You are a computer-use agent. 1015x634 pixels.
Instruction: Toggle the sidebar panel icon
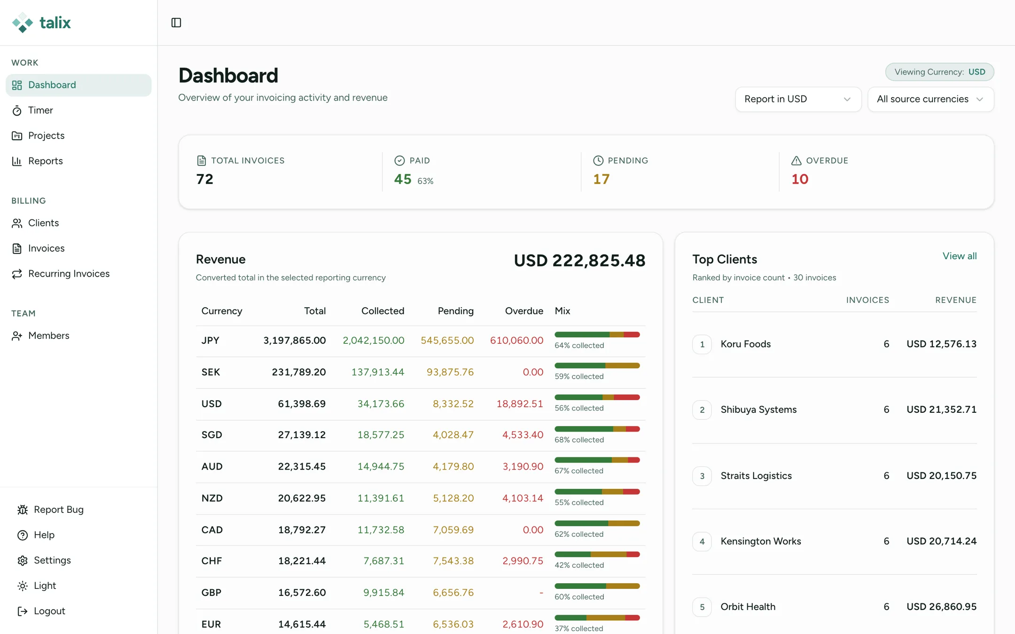[x=176, y=23]
